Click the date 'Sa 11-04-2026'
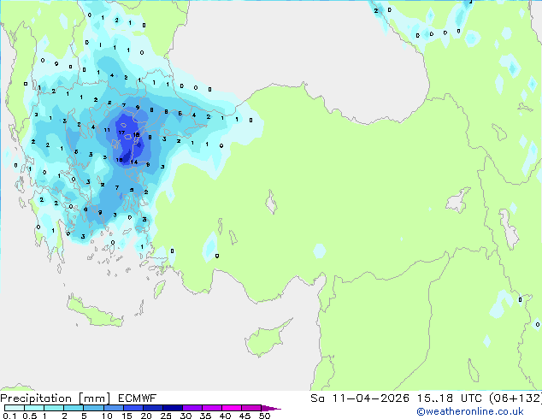This screenshot has width=542, height=419. click(x=360, y=398)
